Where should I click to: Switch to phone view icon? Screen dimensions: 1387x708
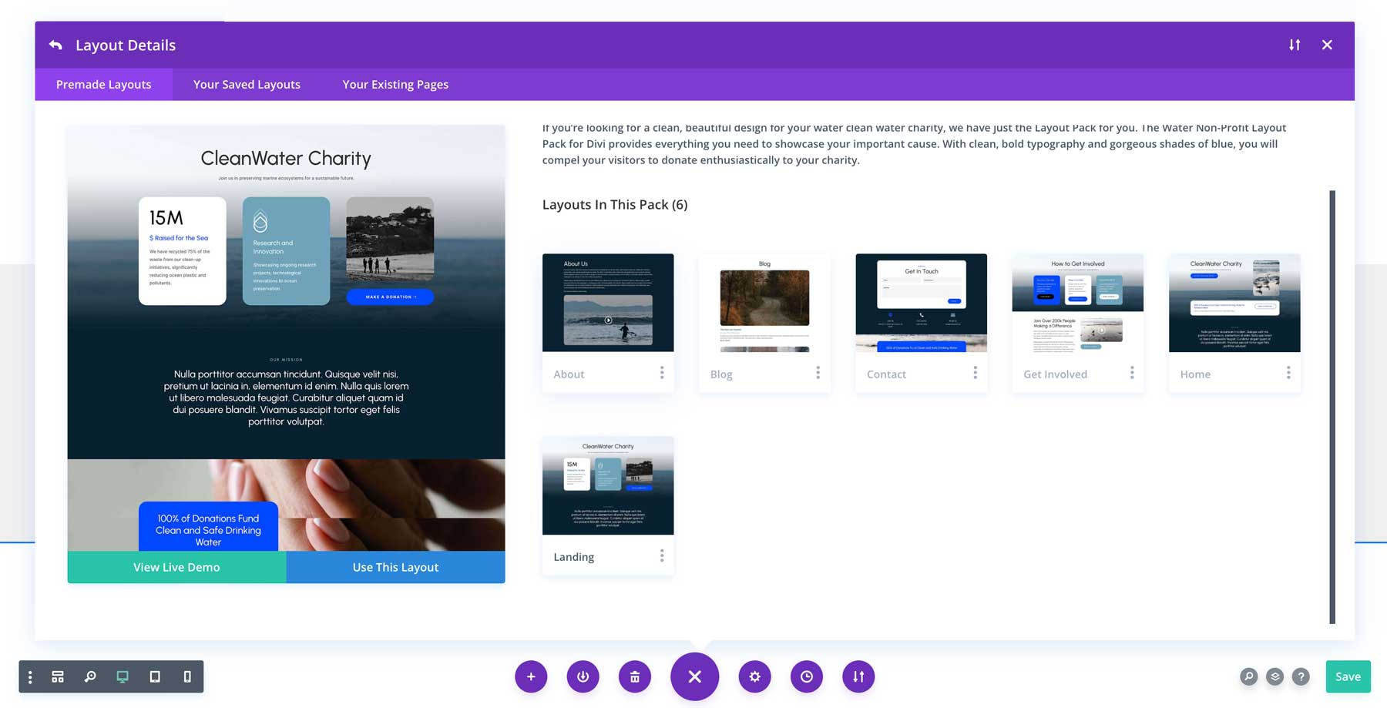point(187,676)
